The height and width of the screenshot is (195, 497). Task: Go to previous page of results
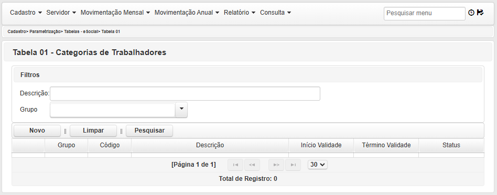252,165
